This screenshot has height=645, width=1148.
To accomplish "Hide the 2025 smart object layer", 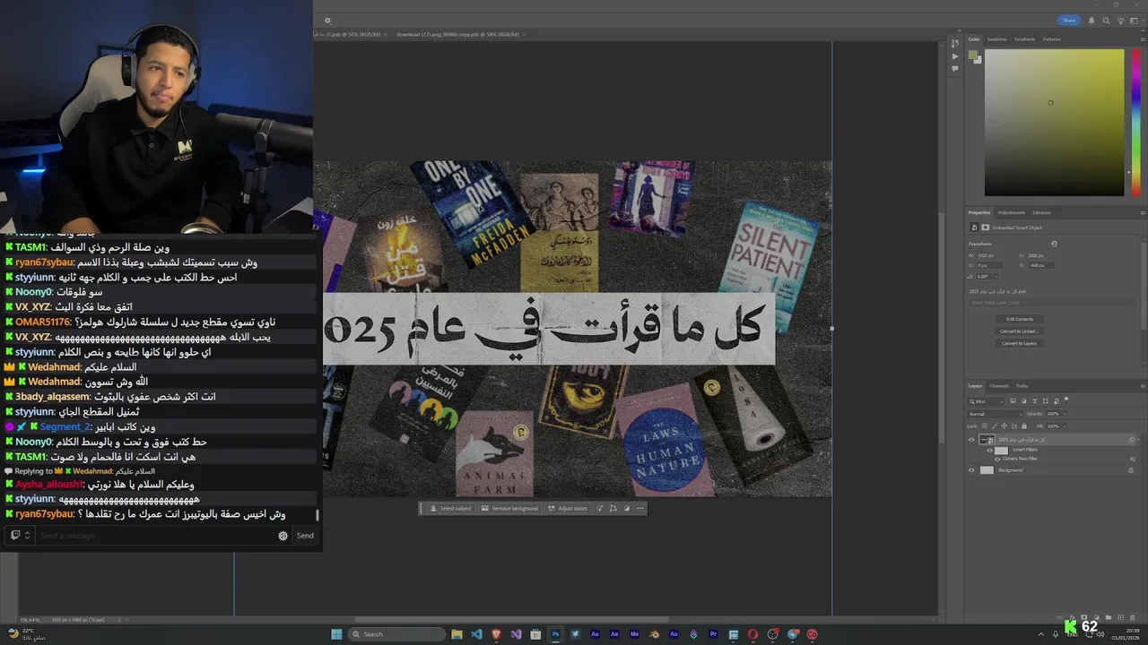I will [971, 440].
